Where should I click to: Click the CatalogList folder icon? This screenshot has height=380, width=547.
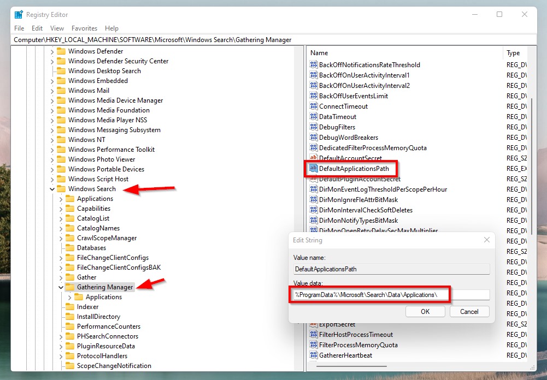pyautogui.click(x=70, y=218)
